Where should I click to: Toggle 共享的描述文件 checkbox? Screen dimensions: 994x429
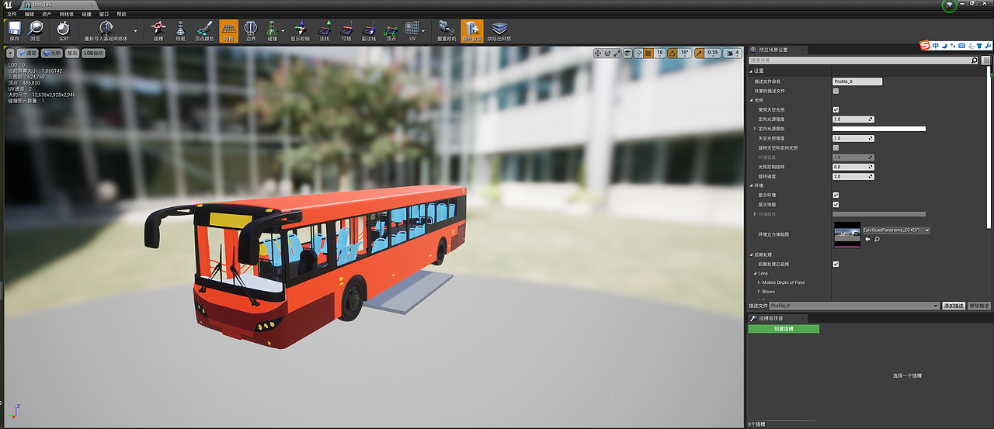coord(836,91)
